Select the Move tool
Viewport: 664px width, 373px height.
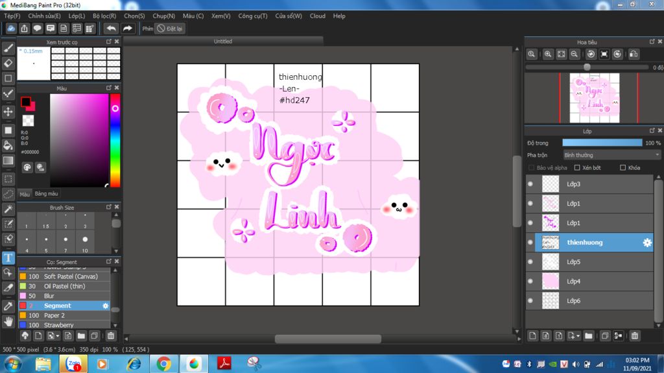8,112
